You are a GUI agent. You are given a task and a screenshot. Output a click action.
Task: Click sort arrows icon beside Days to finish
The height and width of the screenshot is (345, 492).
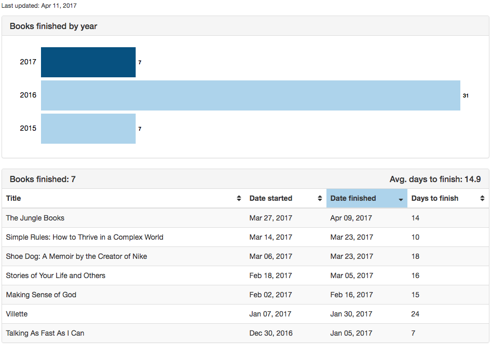point(482,198)
